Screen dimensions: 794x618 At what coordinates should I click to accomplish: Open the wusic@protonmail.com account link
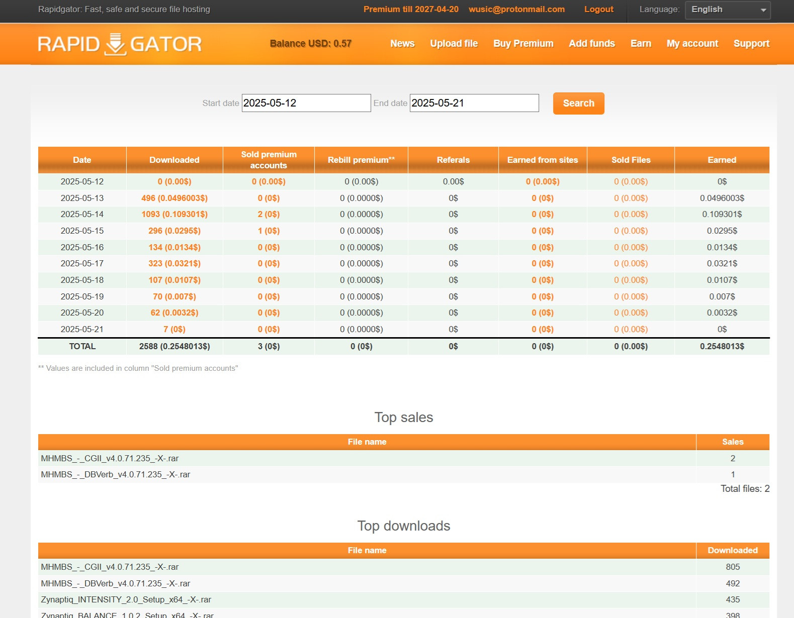coord(516,9)
